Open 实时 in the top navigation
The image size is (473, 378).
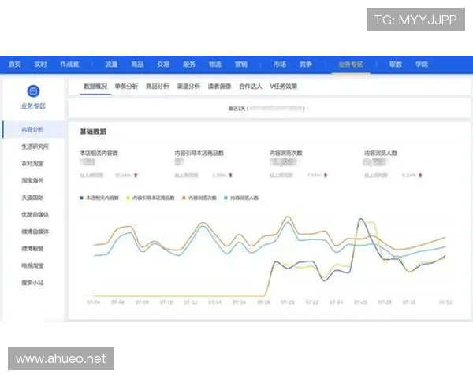click(40, 65)
